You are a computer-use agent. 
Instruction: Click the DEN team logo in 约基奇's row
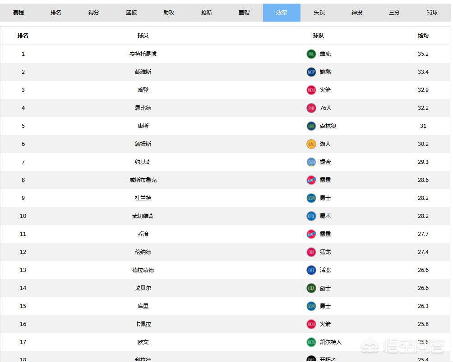(311, 162)
